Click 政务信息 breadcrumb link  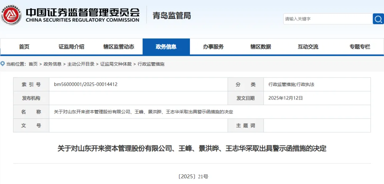(53, 64)
